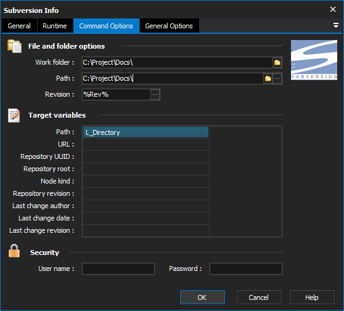Focus the User name field
344x311 pixels.
(118, 269)
